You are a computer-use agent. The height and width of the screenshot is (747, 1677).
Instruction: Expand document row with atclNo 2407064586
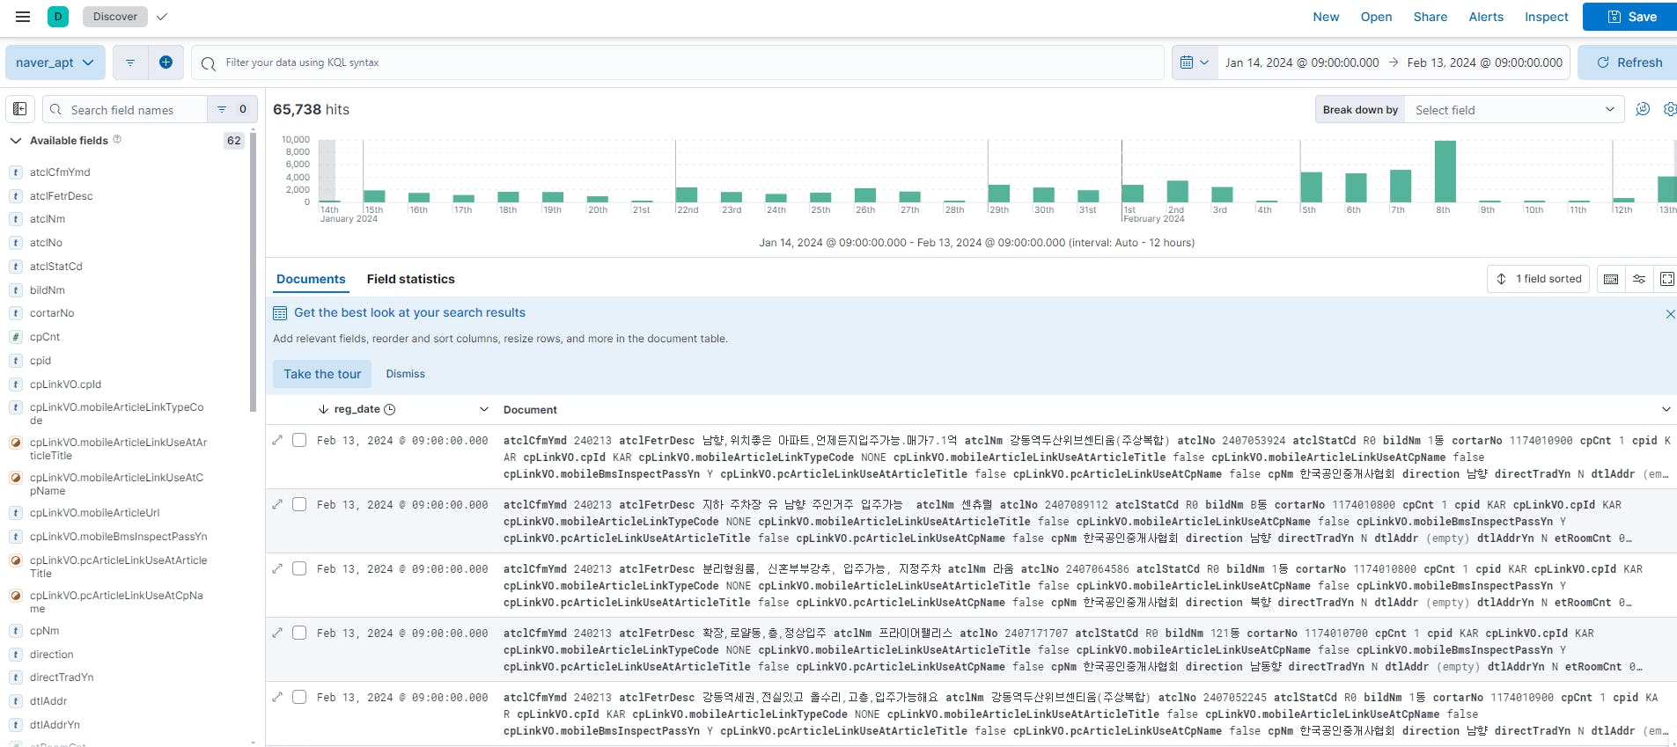277,568
